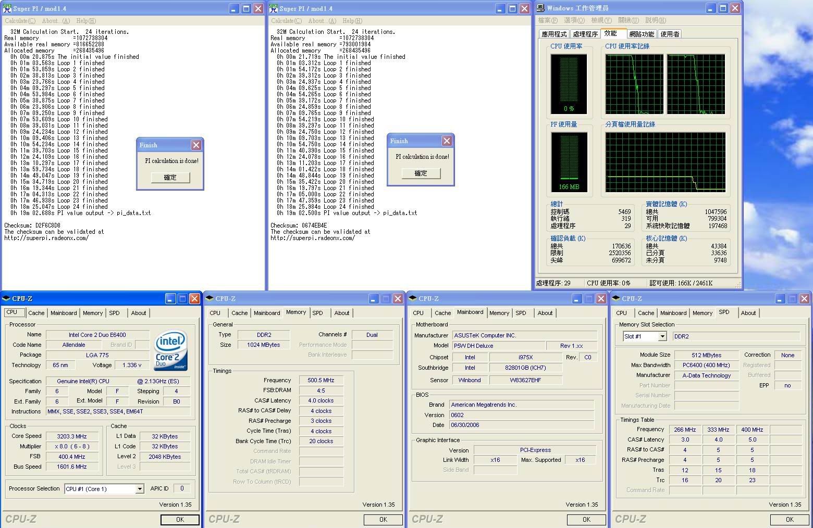813x528 pixels.
Task: Click the Super PI title icon, left window
Action: [x=7, y=9]
